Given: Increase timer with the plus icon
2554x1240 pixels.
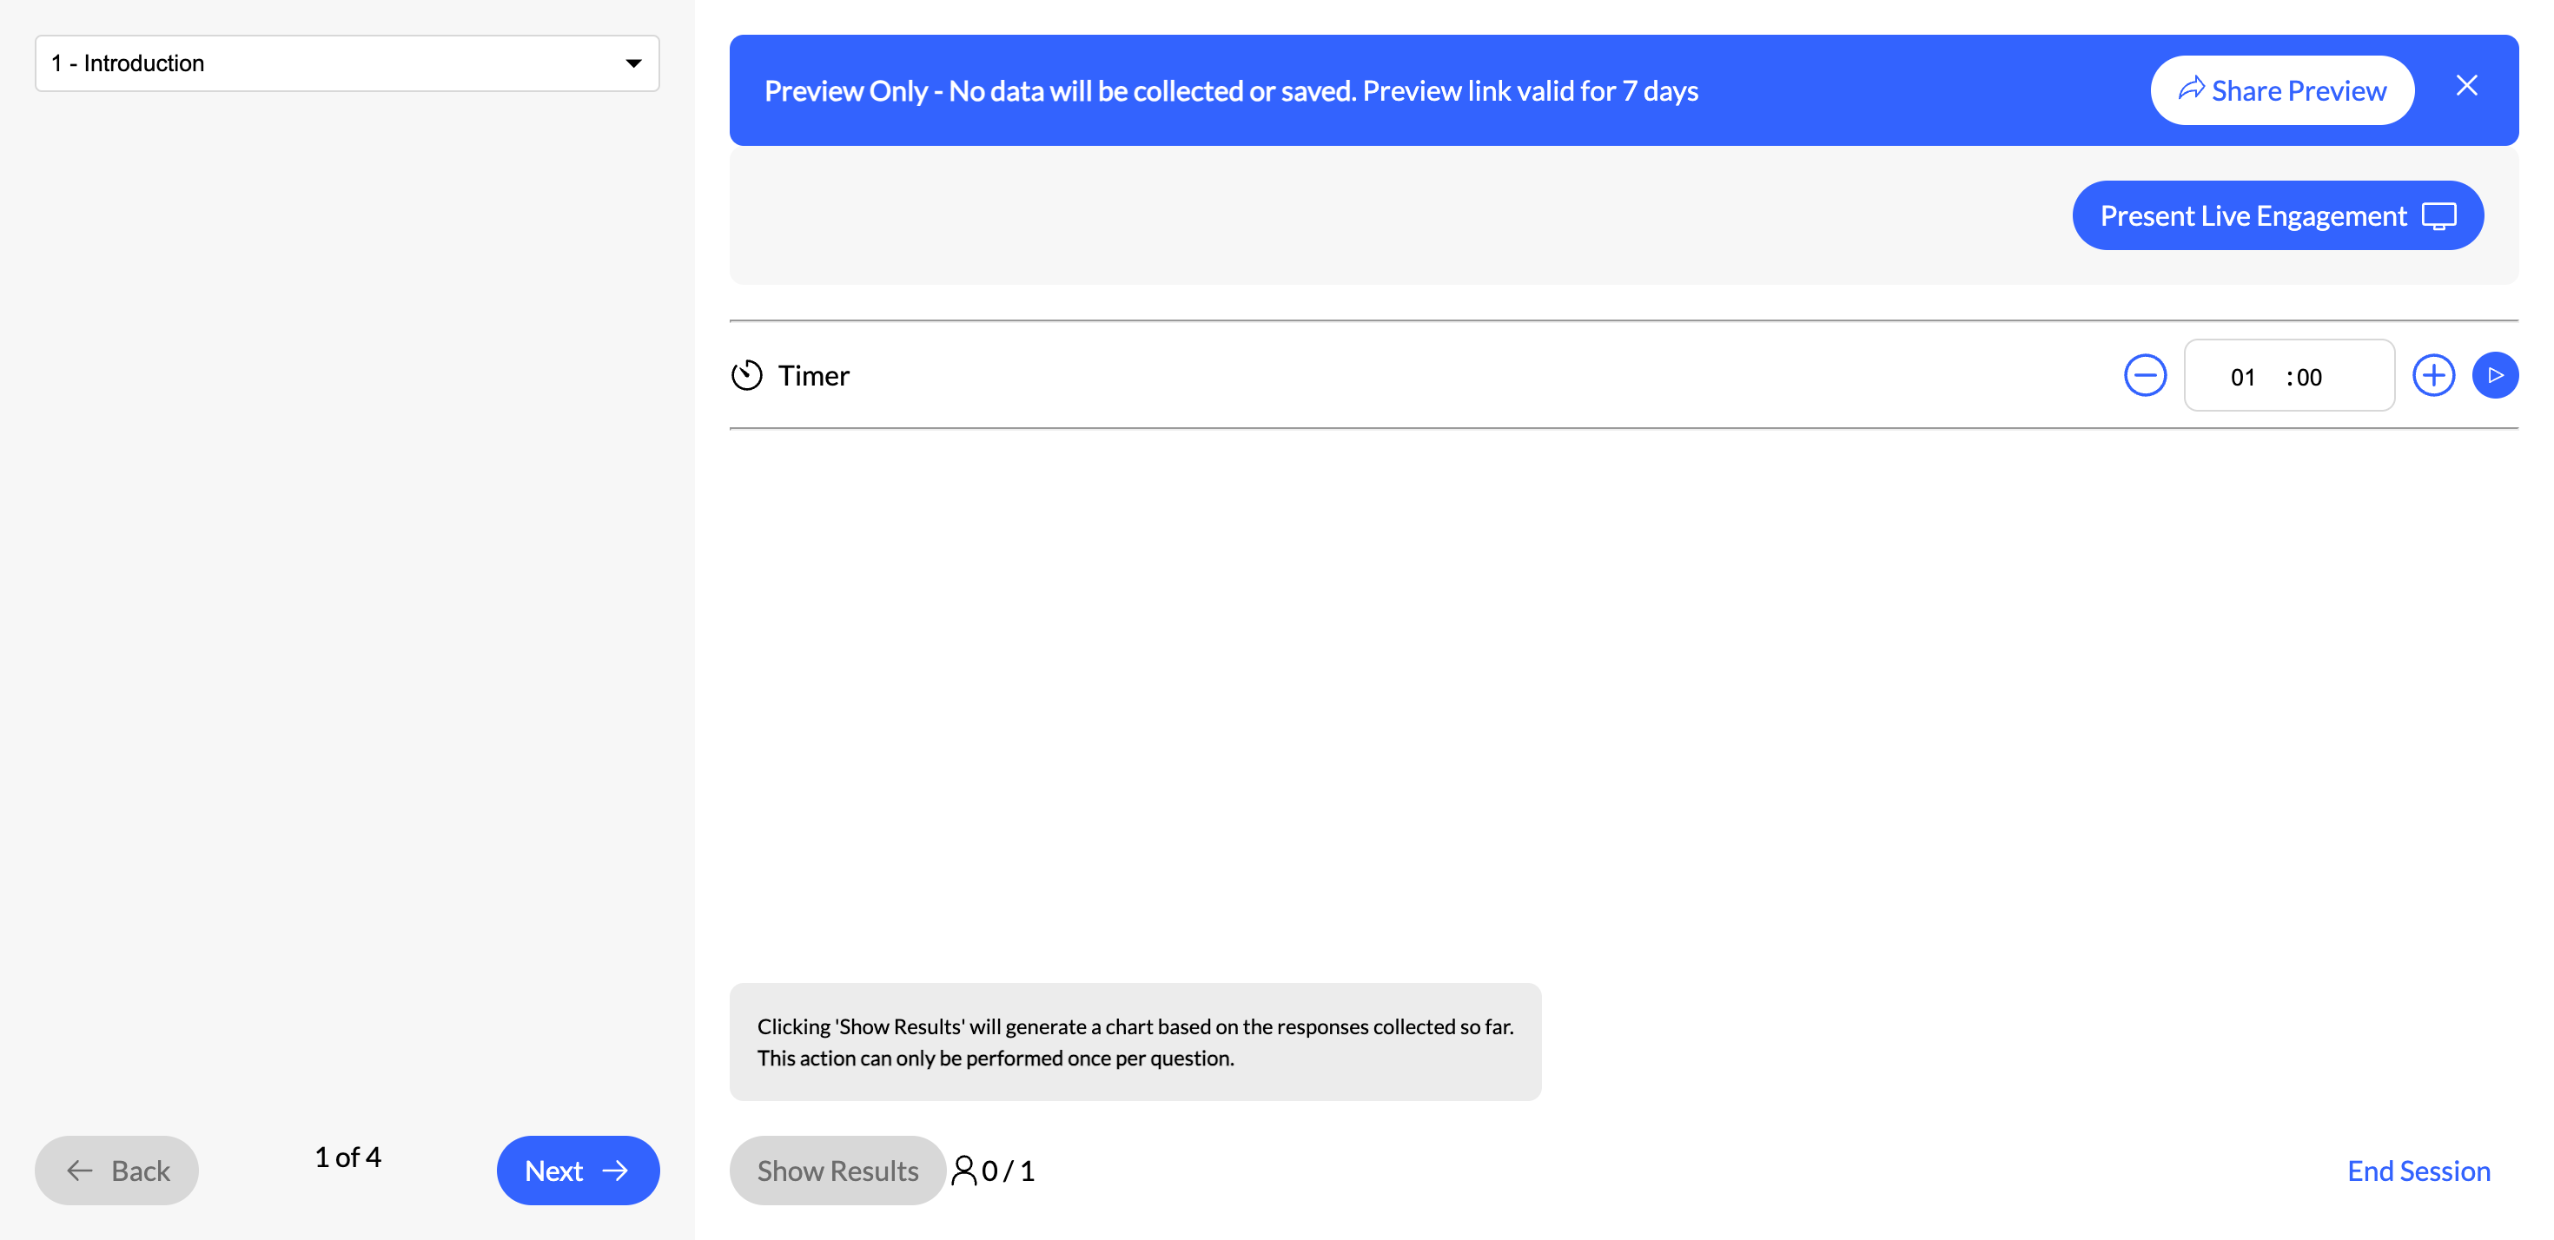Looking at the screenshot, I should 2433,376.
